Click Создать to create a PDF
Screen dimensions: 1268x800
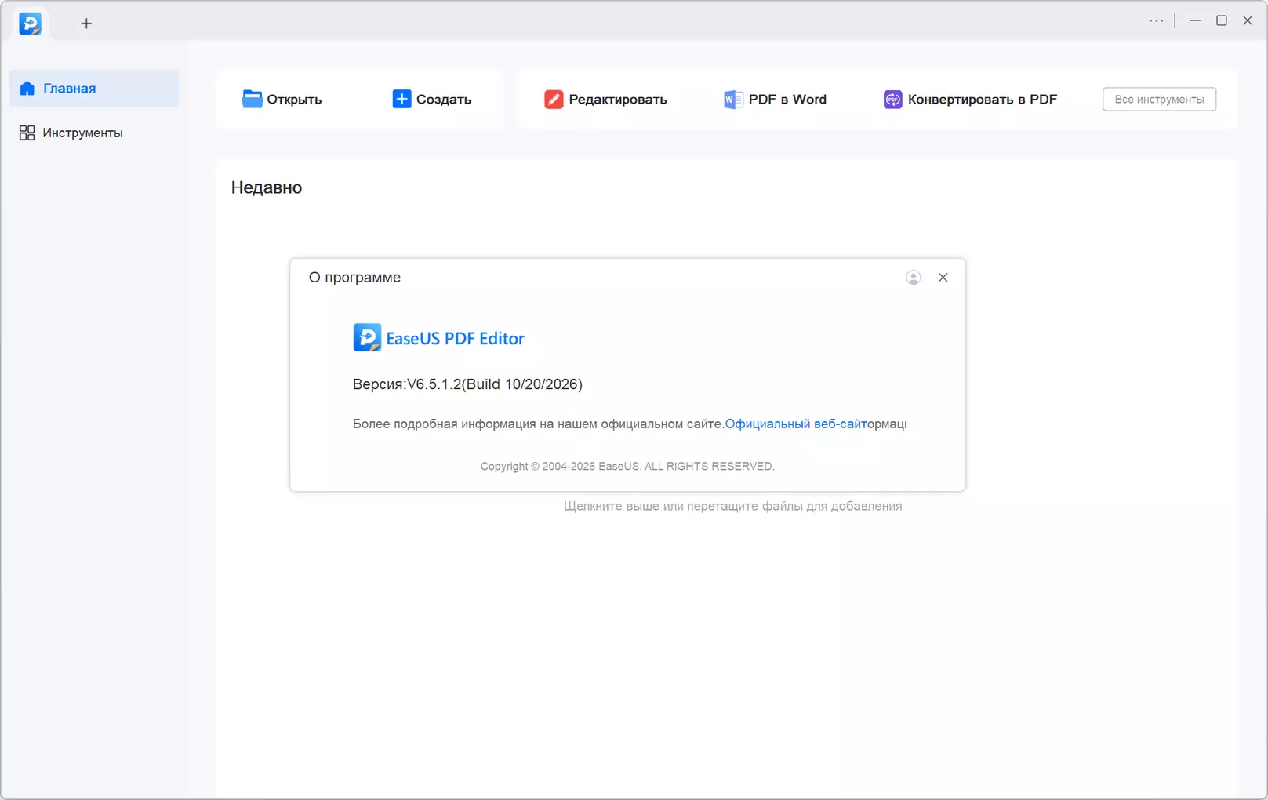coord(431,99)
